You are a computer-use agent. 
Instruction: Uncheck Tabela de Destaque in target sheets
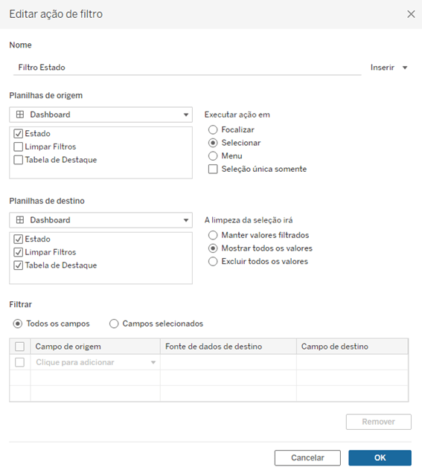(x=19, y=266)
